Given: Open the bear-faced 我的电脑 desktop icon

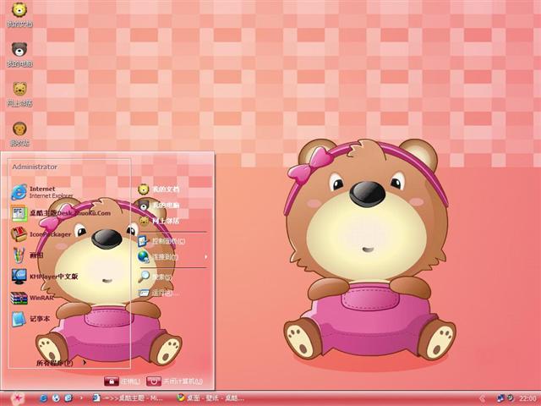Looking at the screenshot, I should (19, 54).
